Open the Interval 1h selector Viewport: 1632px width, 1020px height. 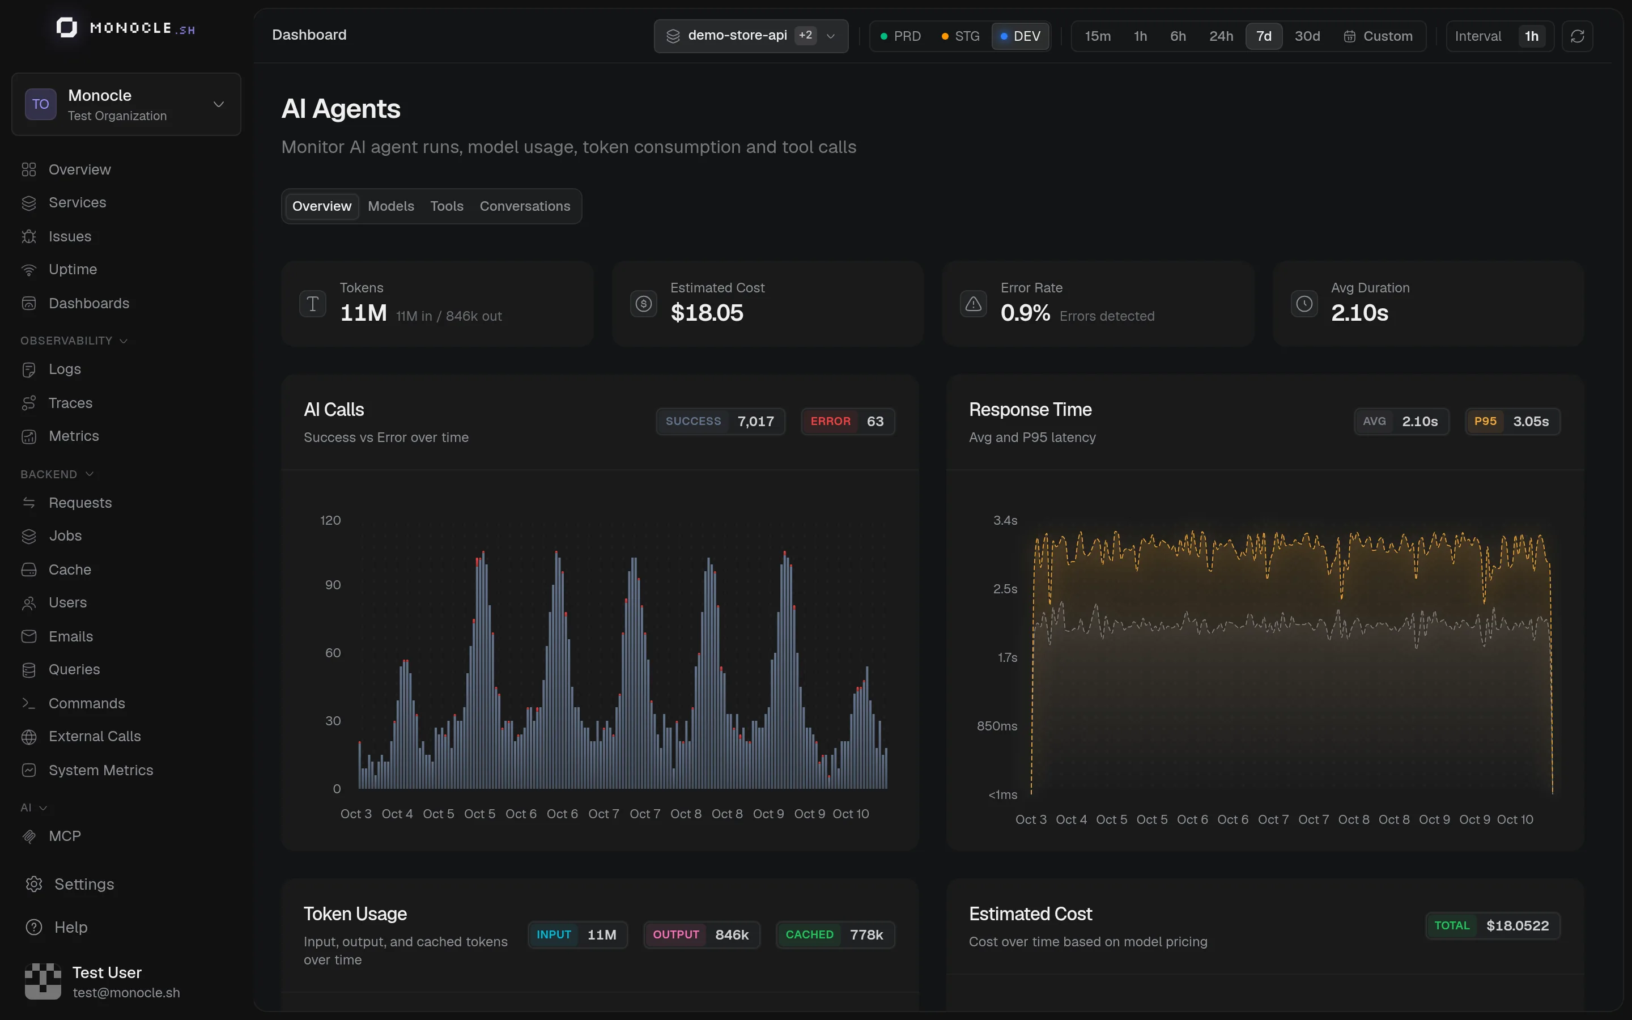coord(1500,36)
